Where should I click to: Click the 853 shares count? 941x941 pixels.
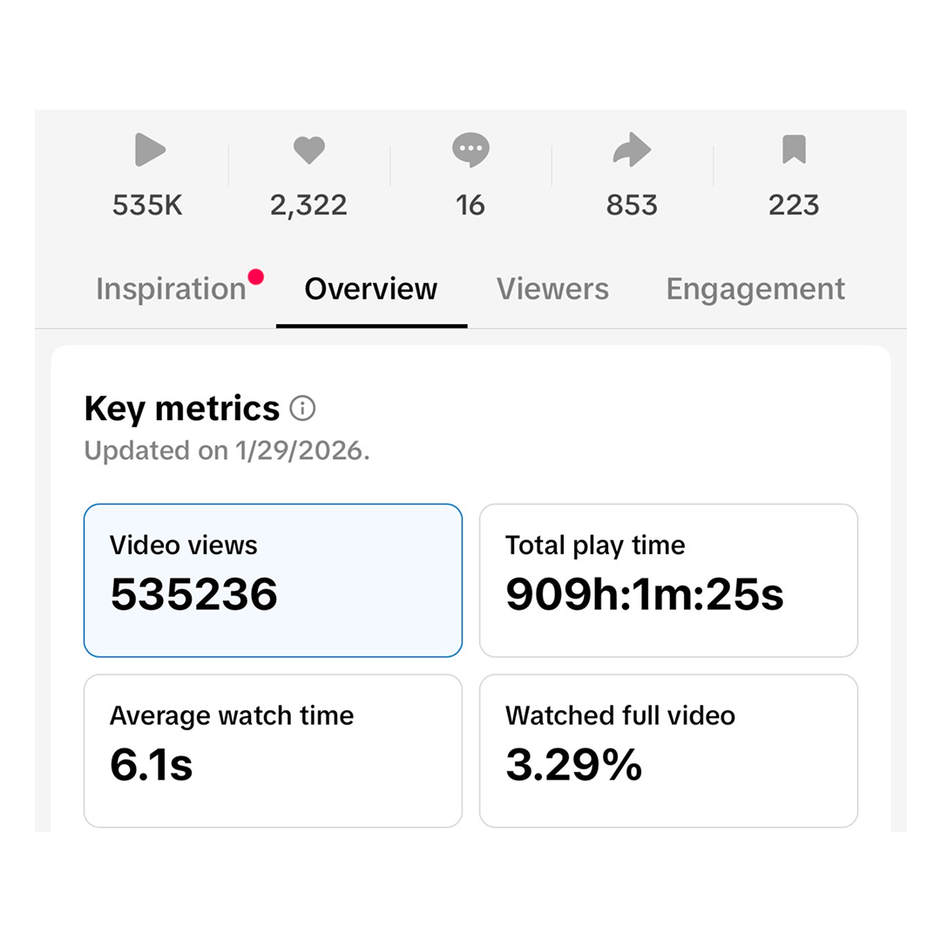632,206
